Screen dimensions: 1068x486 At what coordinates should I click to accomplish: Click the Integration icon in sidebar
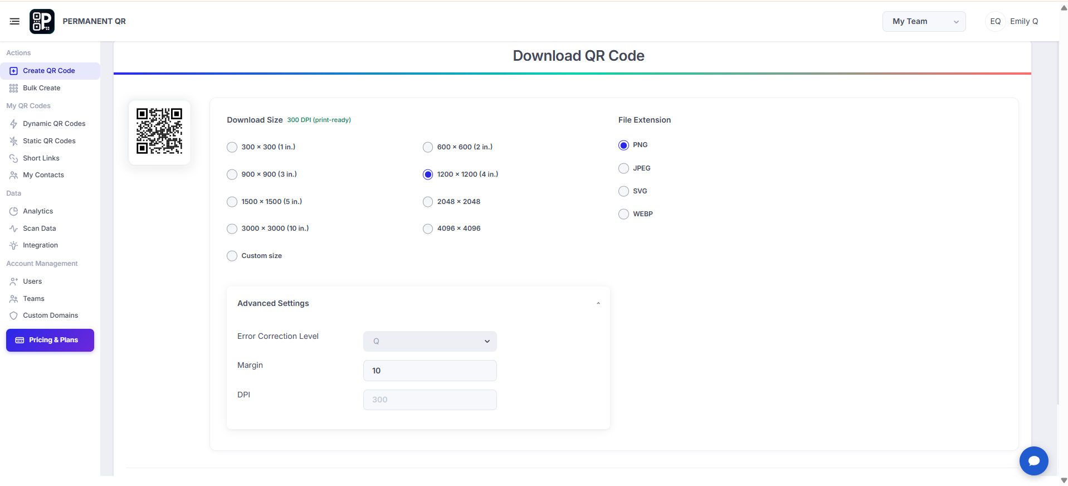tap(13, 245)
